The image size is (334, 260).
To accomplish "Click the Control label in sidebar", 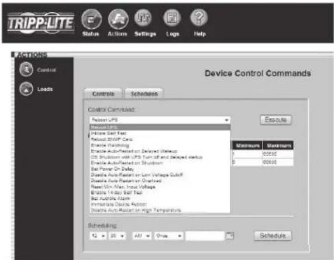I will (46, 70).
